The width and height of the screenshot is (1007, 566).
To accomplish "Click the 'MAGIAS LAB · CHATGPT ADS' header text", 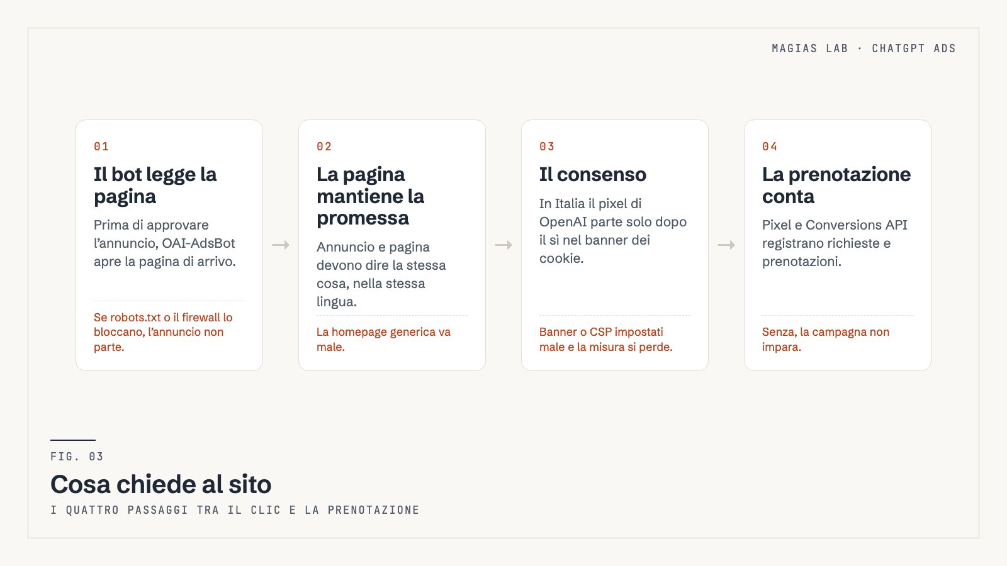I will click(x=864, y=48).
